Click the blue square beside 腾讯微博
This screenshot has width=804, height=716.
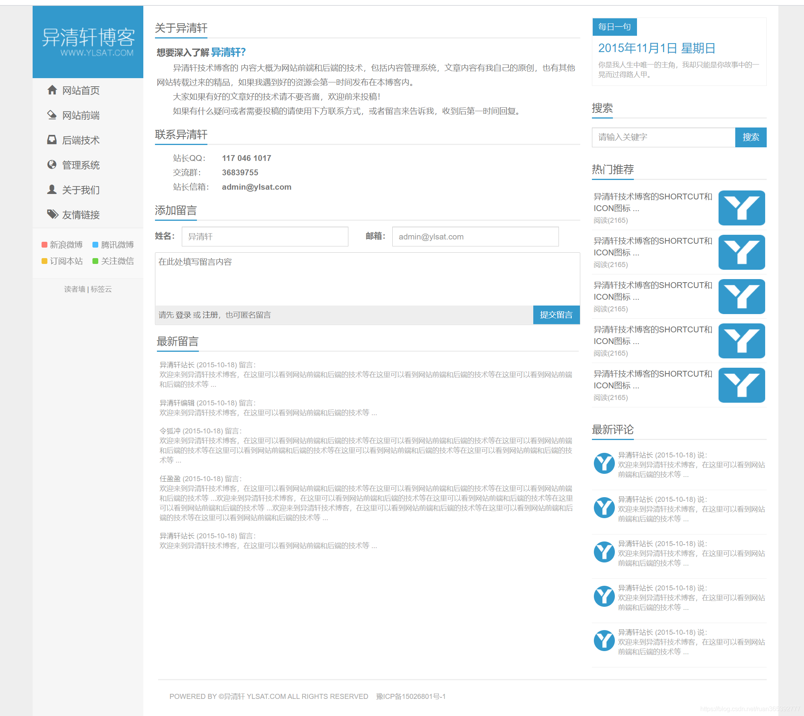(95, 245)
